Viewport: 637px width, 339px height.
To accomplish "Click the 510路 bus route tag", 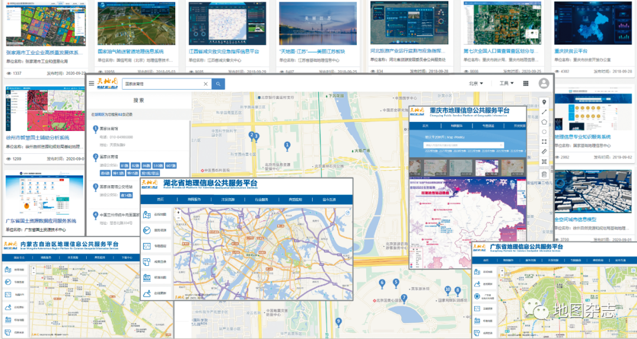I will [x=158, y=166].
